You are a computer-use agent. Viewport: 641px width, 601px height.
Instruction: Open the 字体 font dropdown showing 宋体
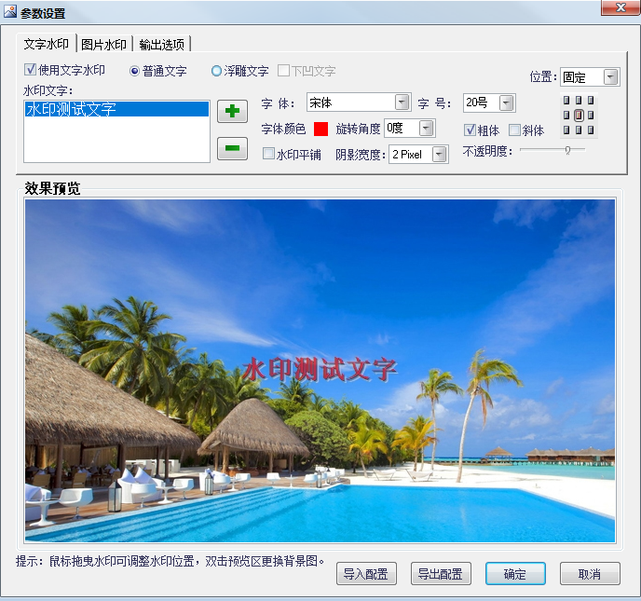point(402,102)
